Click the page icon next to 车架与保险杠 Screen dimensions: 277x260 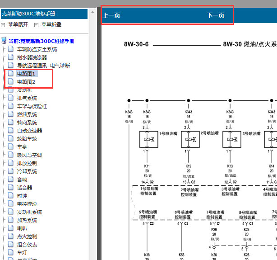click(x=11, y=106)
